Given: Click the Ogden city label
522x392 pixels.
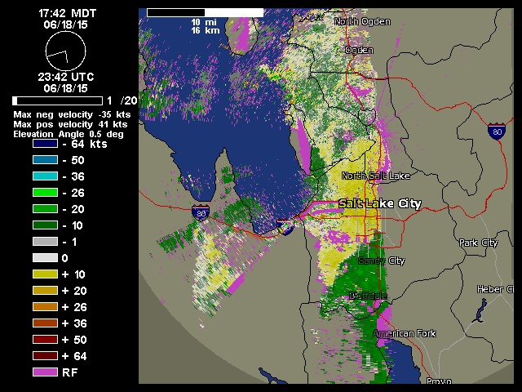Looking at the screenshot, I should click(359, 51).
